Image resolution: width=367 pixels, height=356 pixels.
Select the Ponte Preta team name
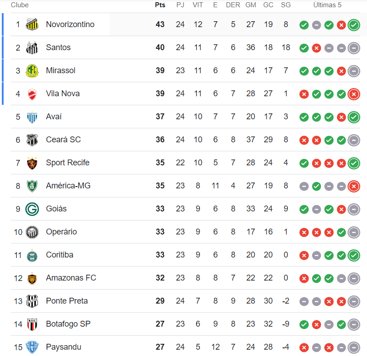67,301
